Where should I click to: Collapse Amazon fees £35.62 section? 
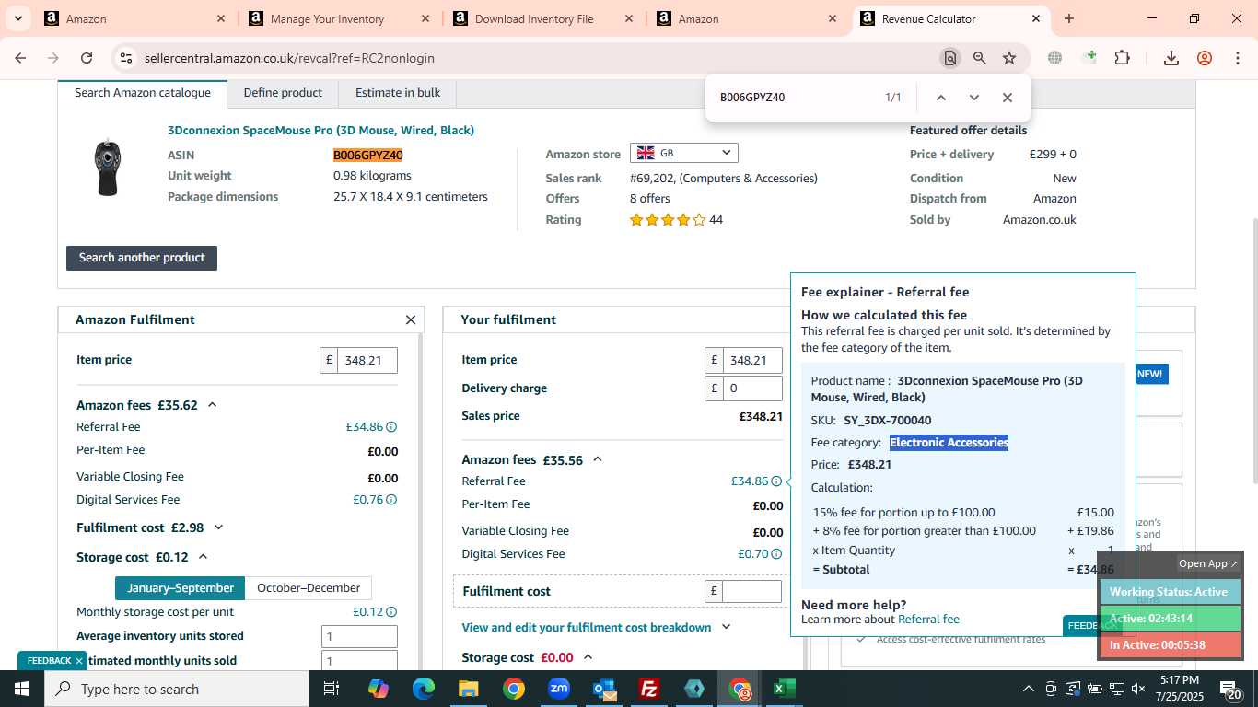[x=213, y=405]
